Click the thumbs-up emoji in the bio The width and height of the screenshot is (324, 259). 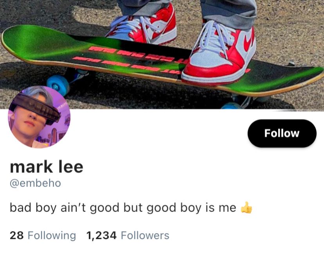point(247,208)
